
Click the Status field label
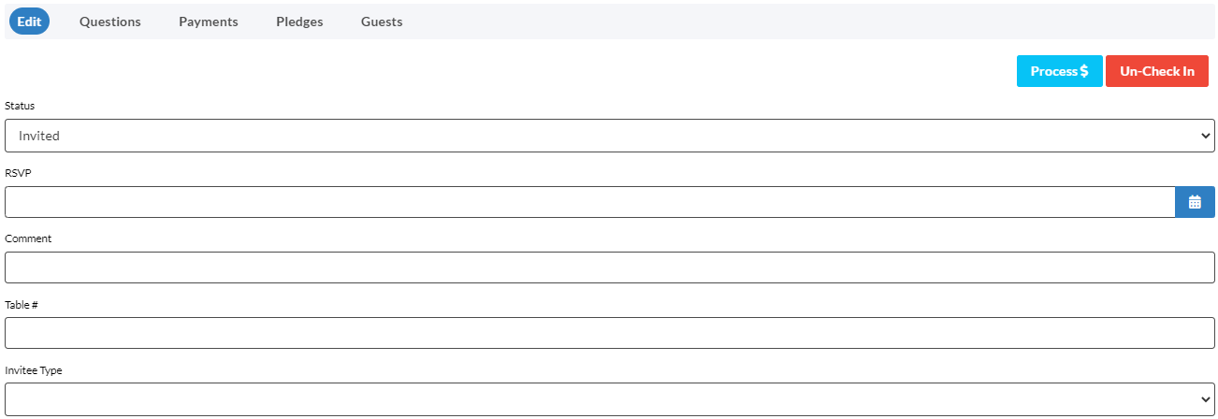20,106
